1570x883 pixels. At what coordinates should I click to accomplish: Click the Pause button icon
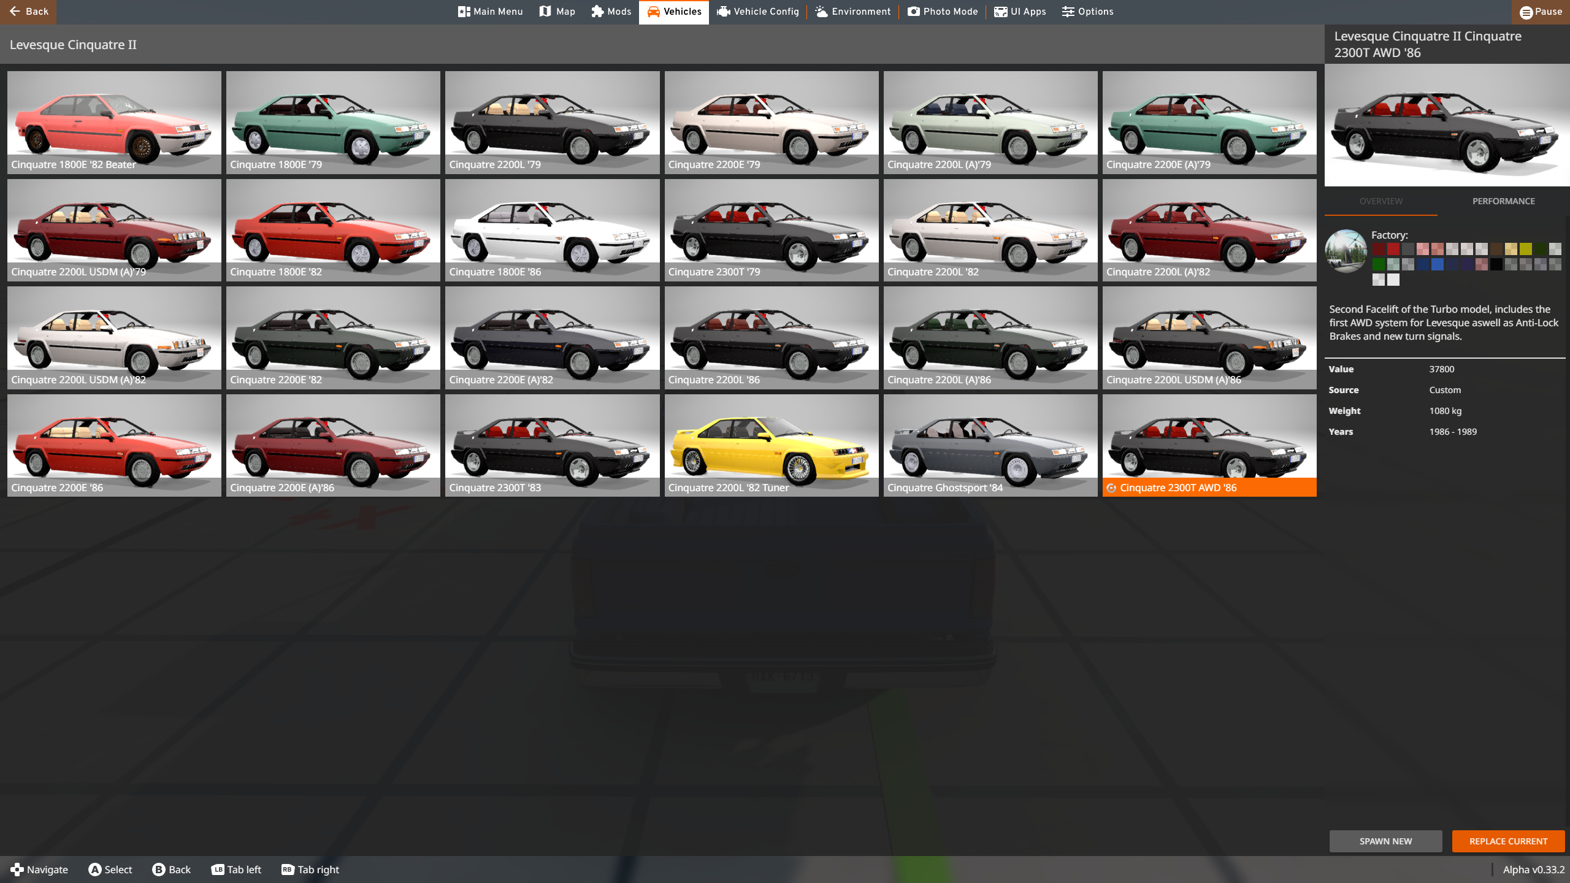pos(1526,12)
